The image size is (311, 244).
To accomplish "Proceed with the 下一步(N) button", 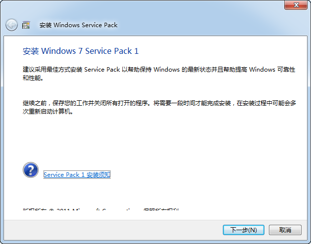I will tap(243, 230).
